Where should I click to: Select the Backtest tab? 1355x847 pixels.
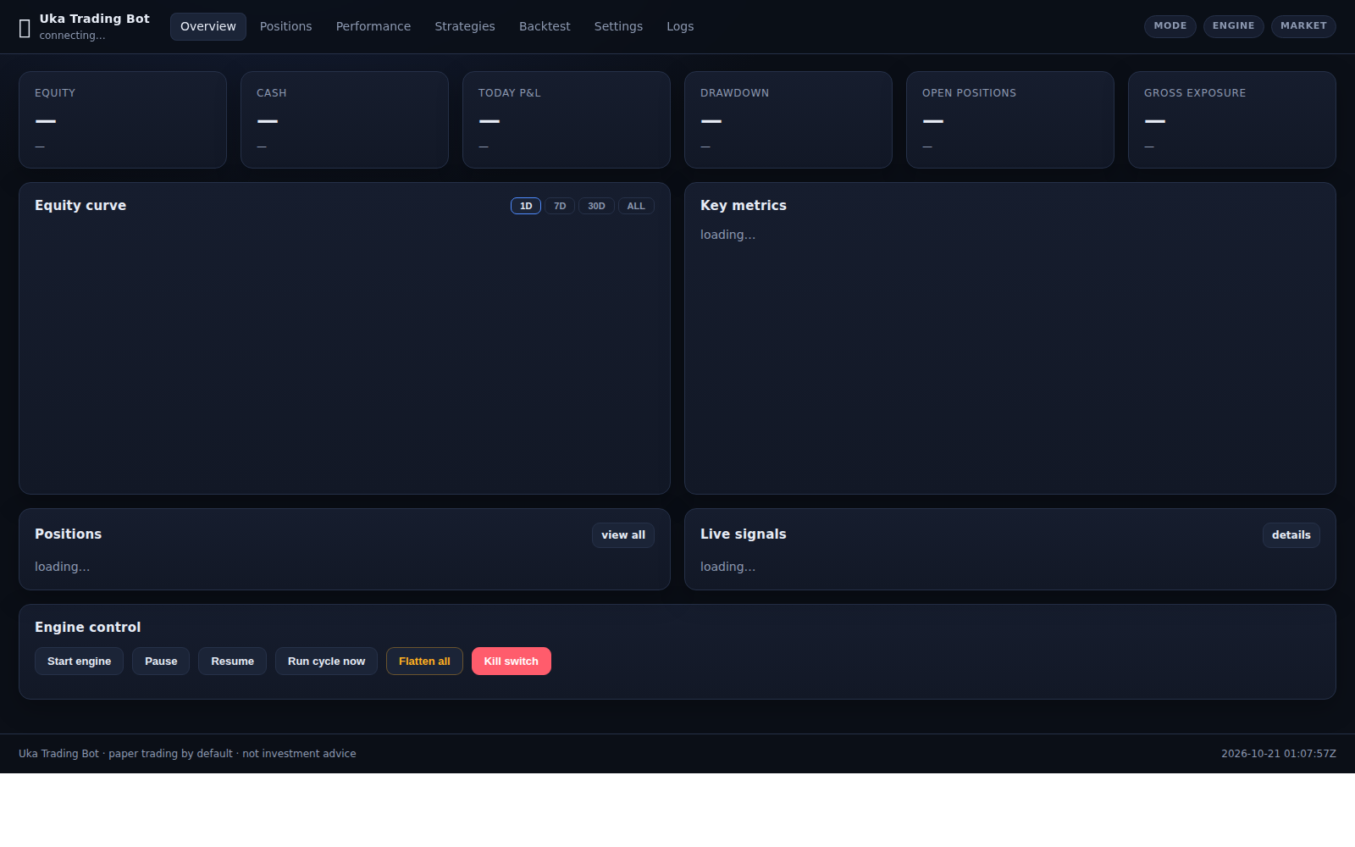(545, 26)
